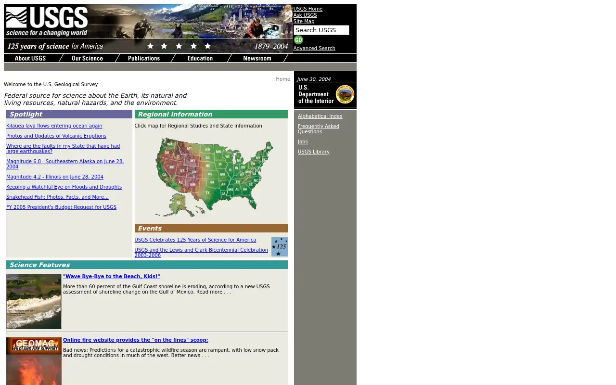Open the faults in my State link
The height and width of the screenshot is (385, 616).
click(x=63, y=149)
